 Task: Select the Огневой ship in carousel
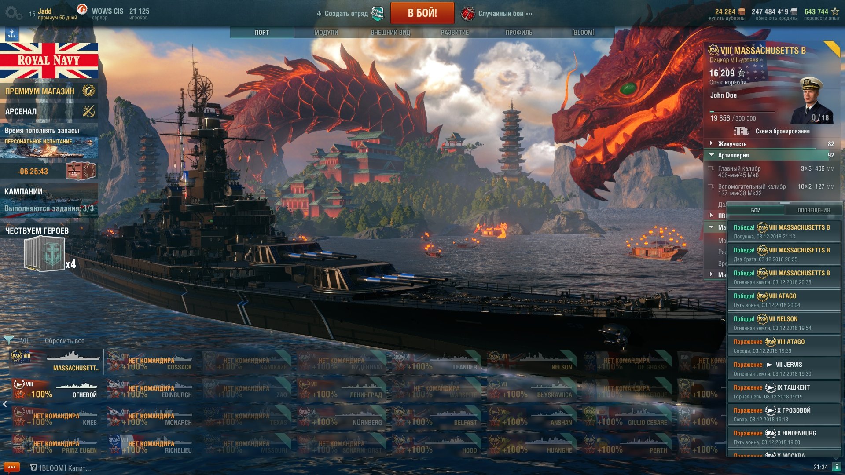(56, 390)
